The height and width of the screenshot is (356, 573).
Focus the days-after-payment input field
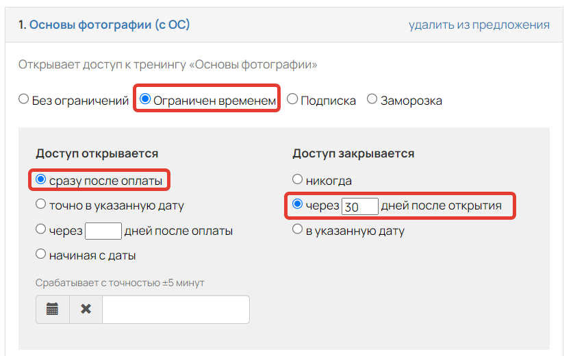[103, 231]
